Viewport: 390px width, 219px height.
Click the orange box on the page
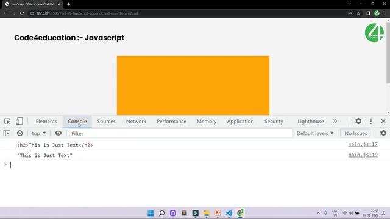pyautogui.click(x=193, y=85)
